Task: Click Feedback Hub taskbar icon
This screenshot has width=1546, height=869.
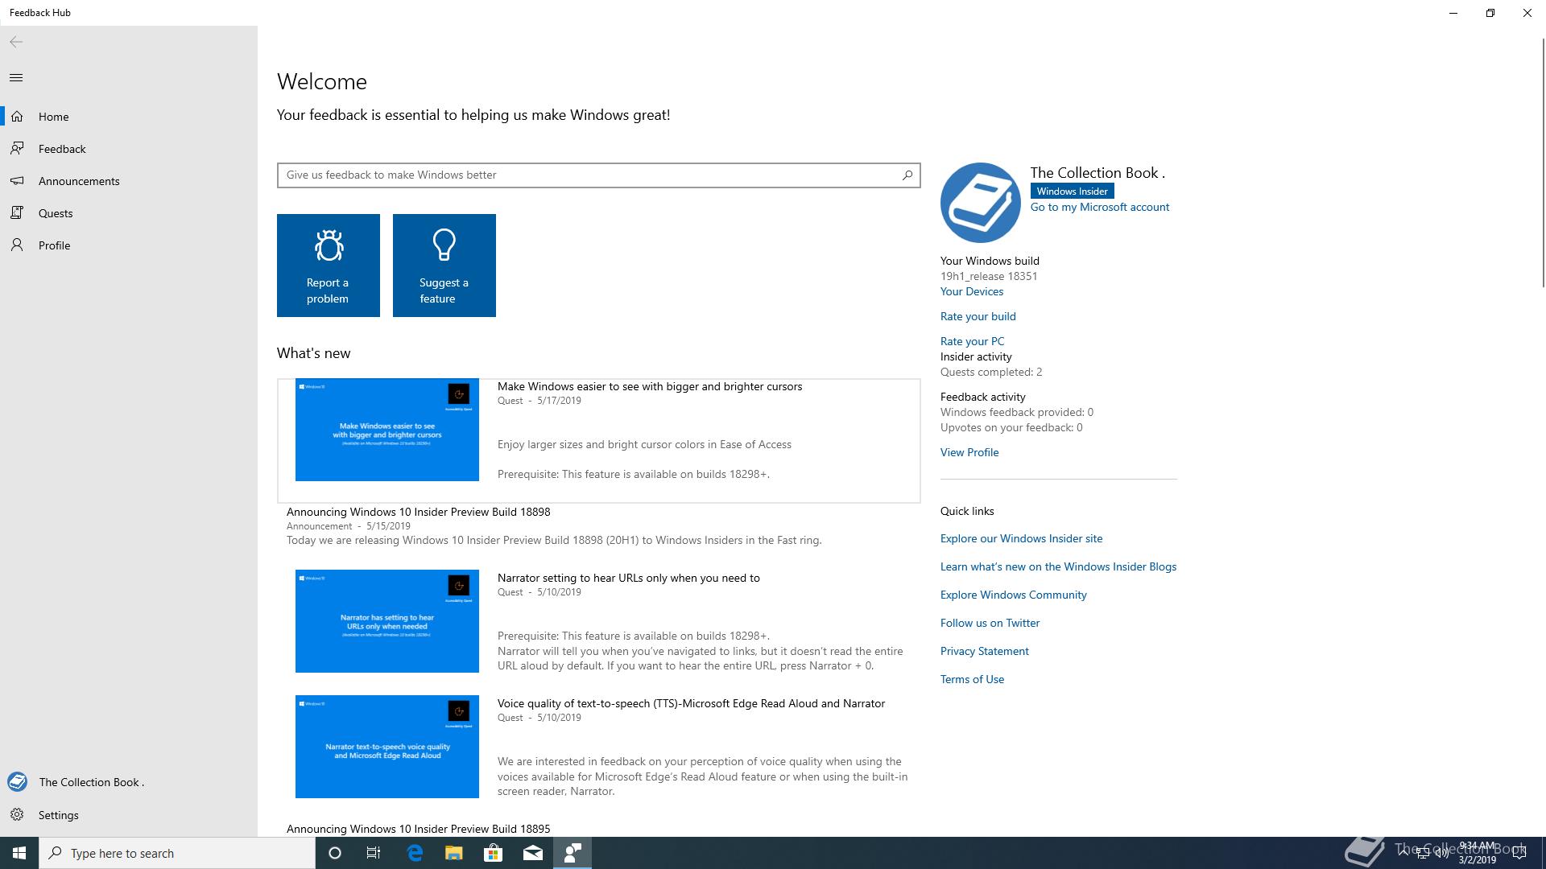Action: tap(573, 853)
